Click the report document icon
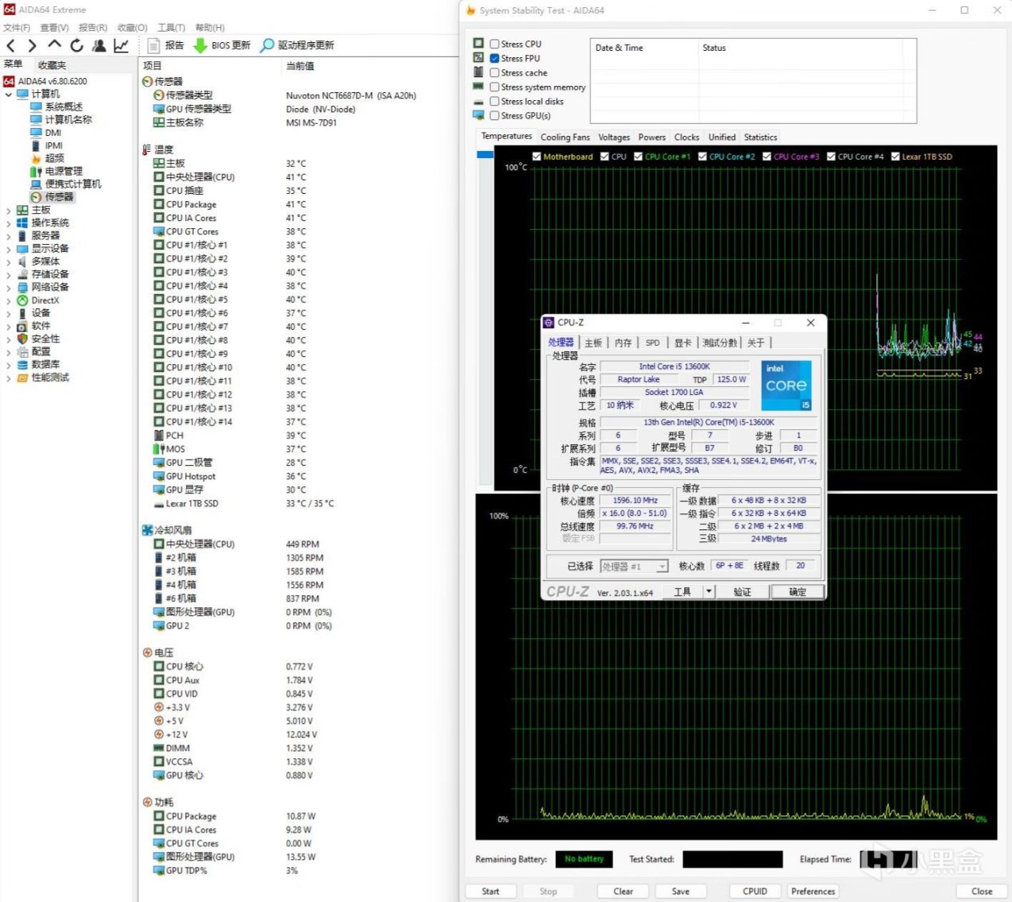This screenshot has width=1012, height=902. pyautogui.click(x=154, y=46)
